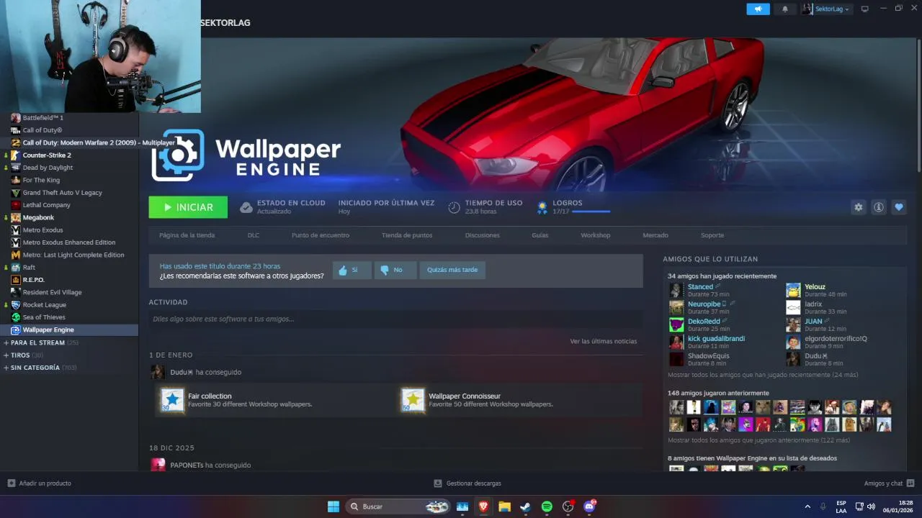Screen dimensions: 922x518
Task: Click the library page vertical scrollbar
Action: pos(918,104)
